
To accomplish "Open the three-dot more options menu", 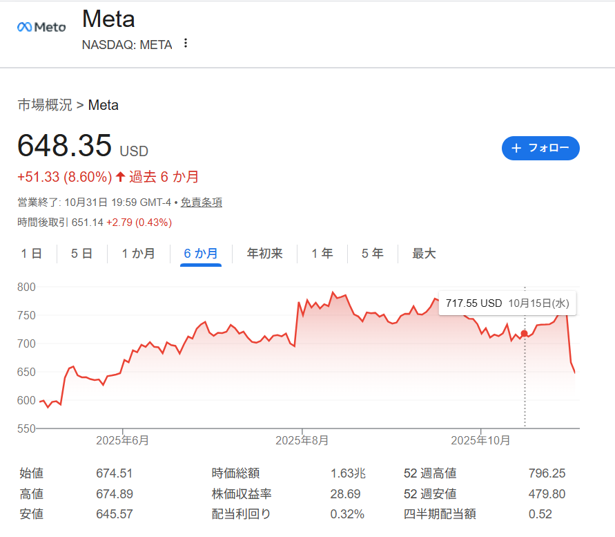I will 185,44.
